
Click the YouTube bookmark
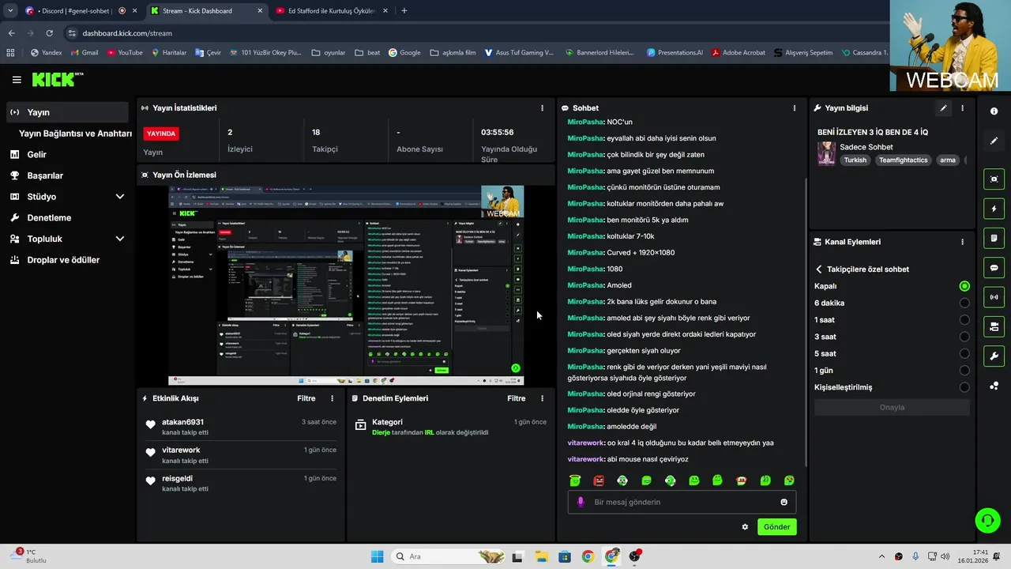point(124,53)
